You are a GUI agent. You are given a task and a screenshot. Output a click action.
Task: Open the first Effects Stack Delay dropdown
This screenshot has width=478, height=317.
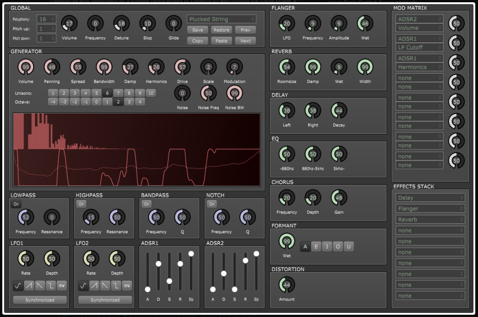[x=430, y=197]
